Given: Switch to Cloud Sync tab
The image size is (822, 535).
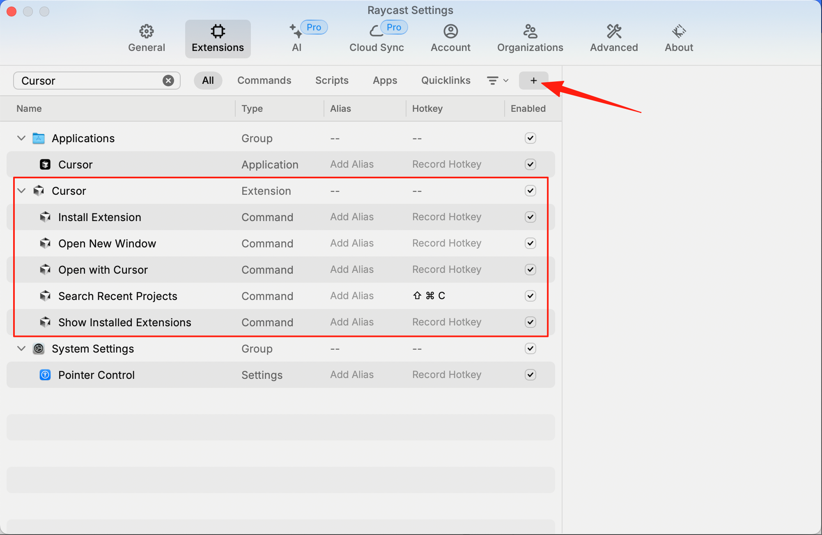Looking at the screenshot, I should [377, 39].
